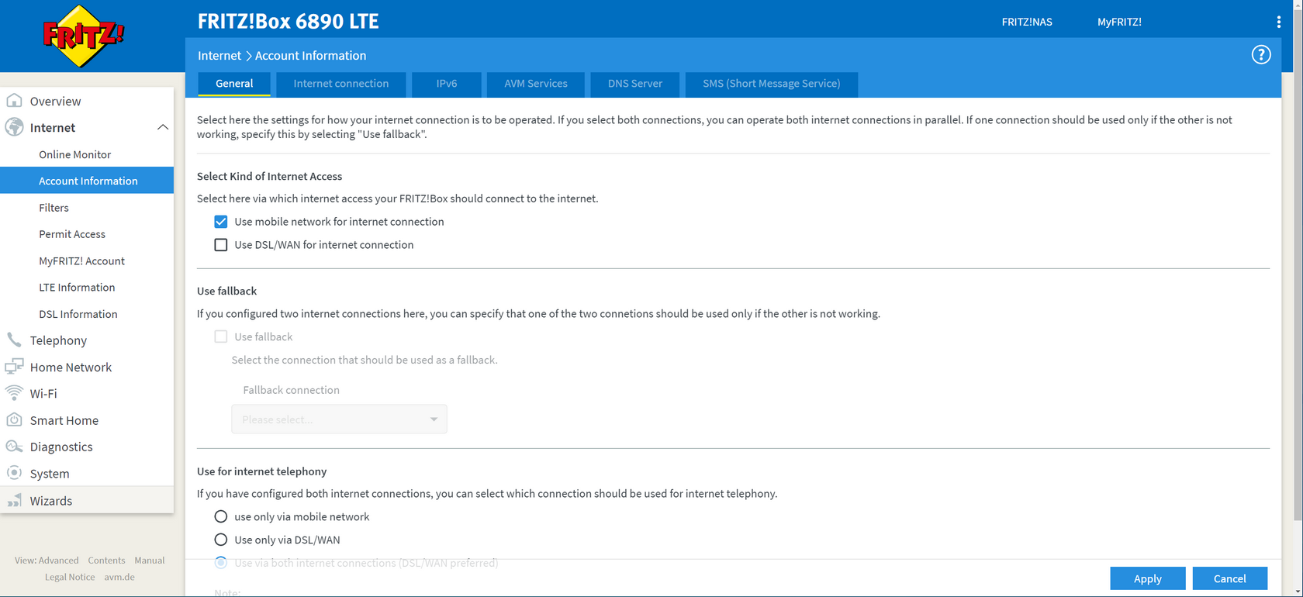
Task: Click the Account Information breadcrumb text
Action: point(310,56)
